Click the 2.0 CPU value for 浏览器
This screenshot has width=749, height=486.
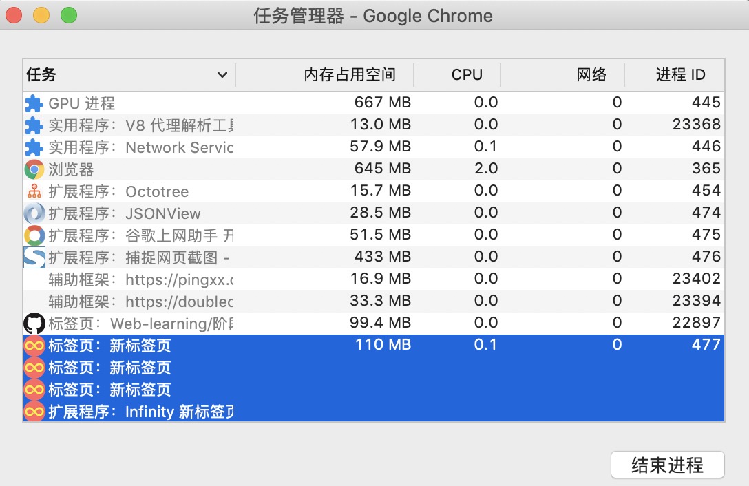486,168
